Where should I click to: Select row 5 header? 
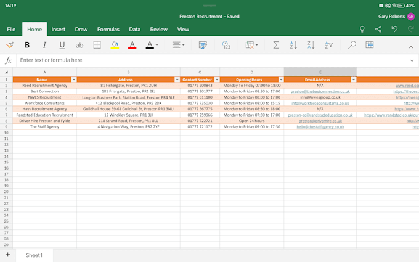(x=6, y=103)
